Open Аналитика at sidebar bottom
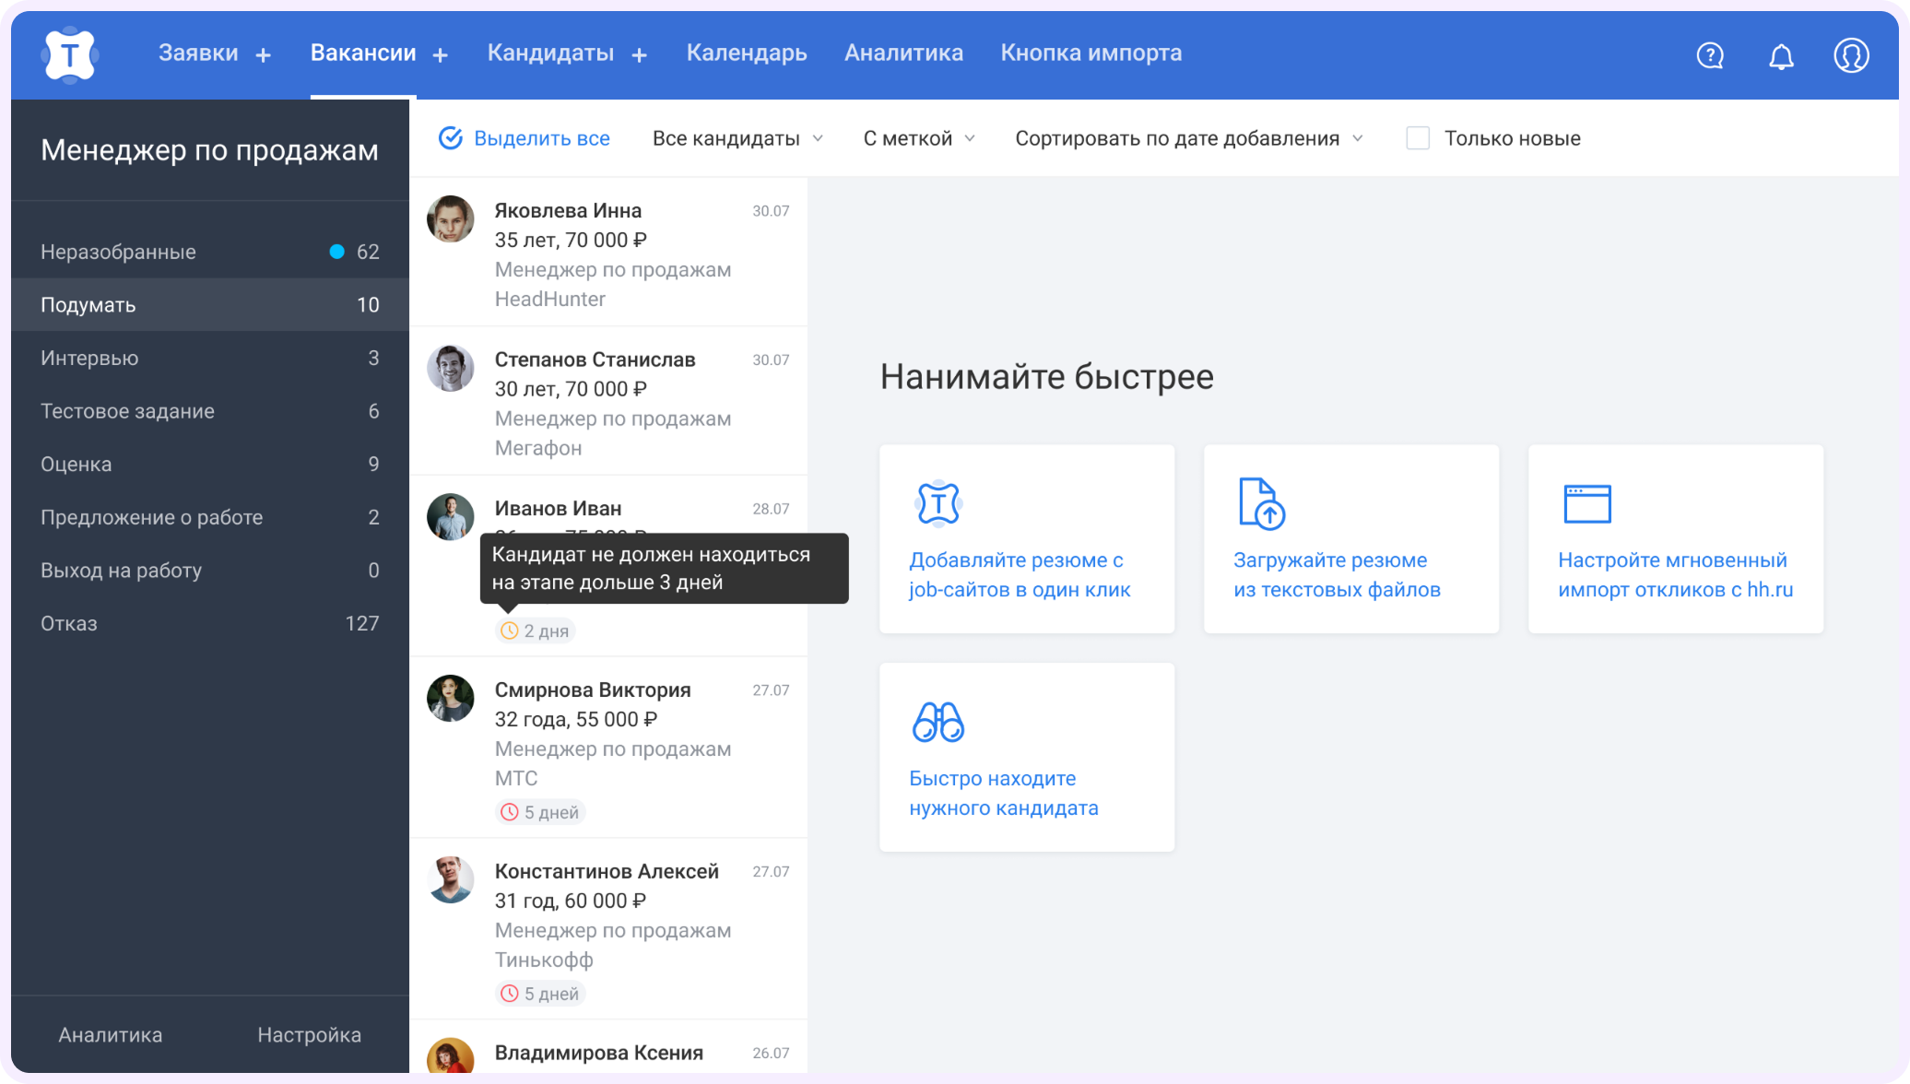1910x1084 pixels. (111, 1035)
